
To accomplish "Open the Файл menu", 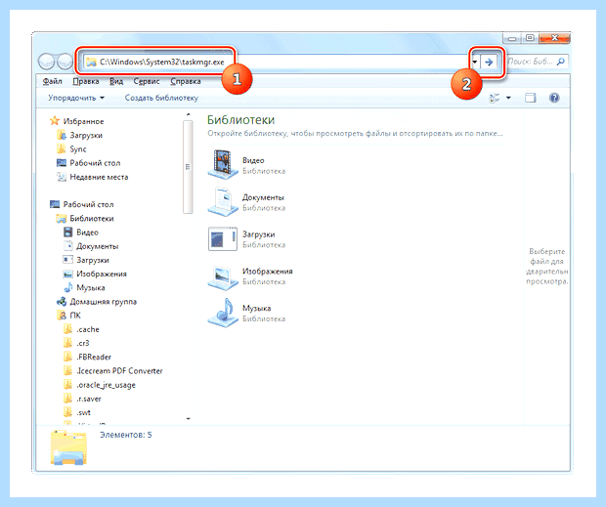I will pyautogui.click(x=52, y=81).
